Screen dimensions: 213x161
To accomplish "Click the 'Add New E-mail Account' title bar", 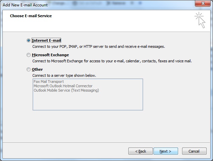I will (x=25, y=5).
